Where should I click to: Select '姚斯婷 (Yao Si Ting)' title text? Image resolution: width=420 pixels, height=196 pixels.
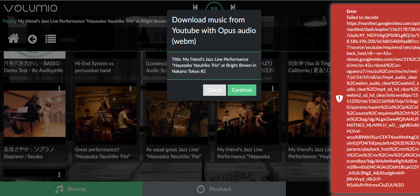coord(310,67)
